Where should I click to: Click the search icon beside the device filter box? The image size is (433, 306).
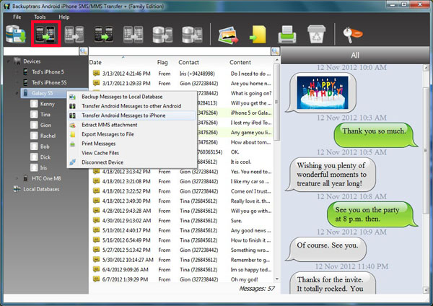(84, 51)
